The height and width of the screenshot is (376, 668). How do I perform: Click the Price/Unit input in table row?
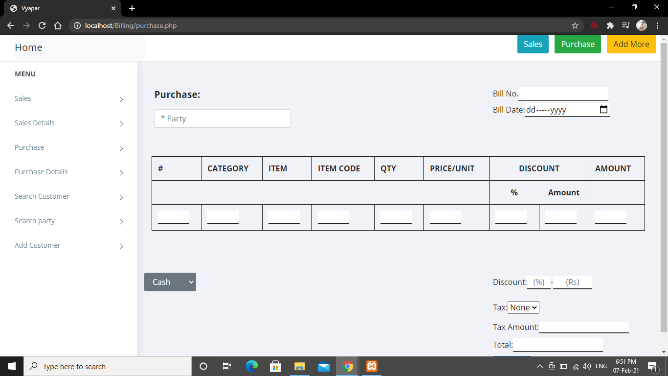(x=445, y=217)
